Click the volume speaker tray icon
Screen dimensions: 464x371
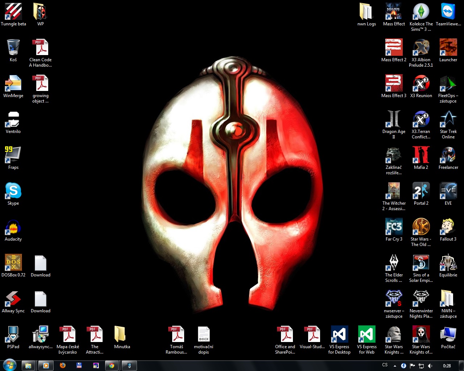pyautogui.click(x=430, y=366)
